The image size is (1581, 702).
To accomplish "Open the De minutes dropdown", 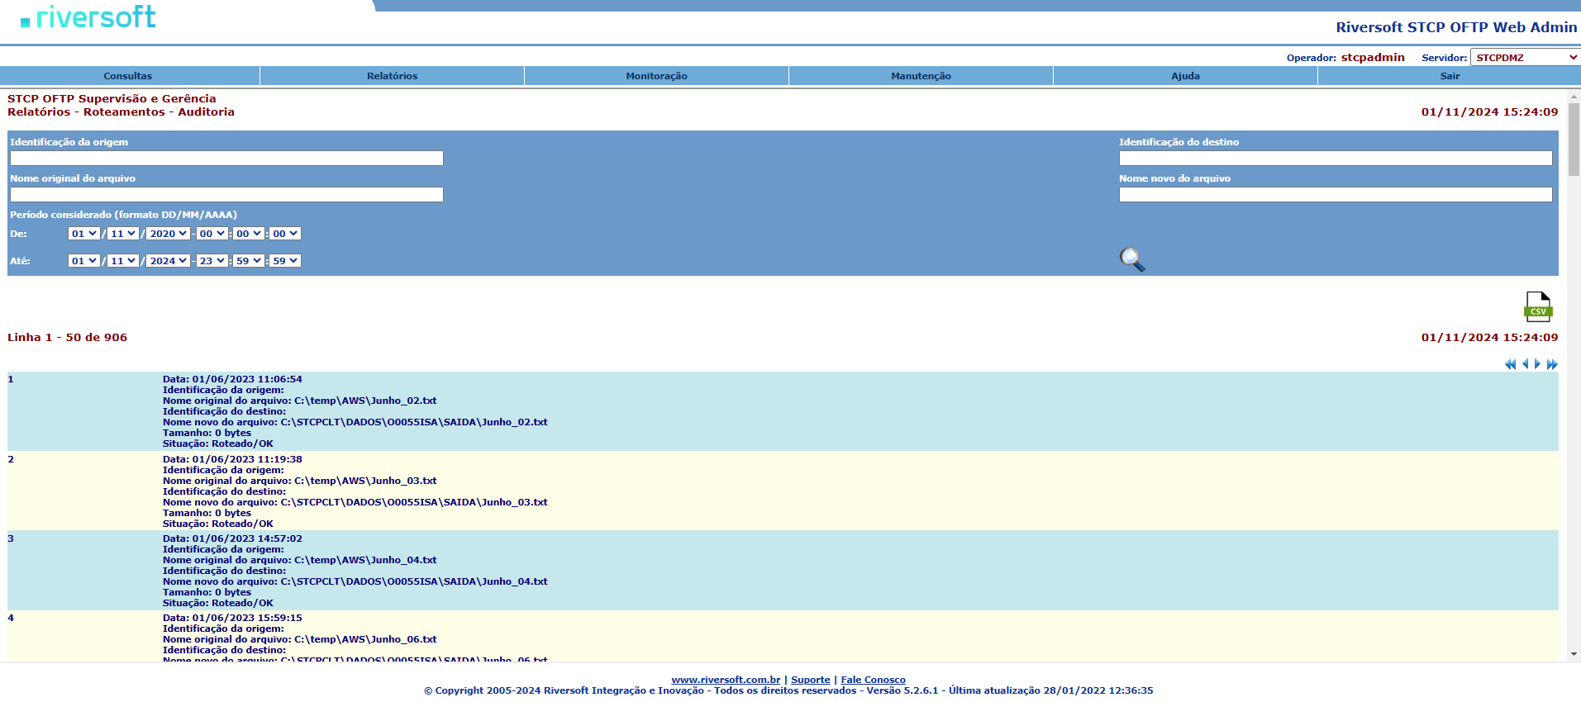I will [248, 234].
